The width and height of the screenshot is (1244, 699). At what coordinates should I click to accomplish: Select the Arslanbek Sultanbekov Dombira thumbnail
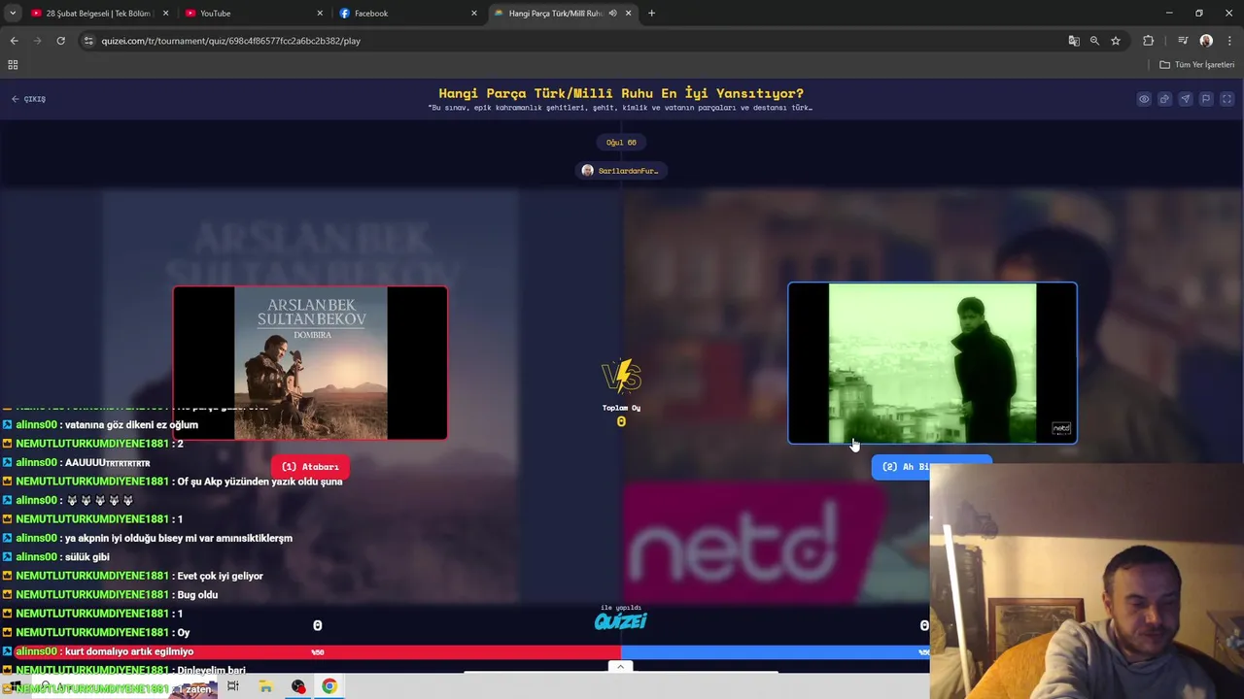coord(310,363)
